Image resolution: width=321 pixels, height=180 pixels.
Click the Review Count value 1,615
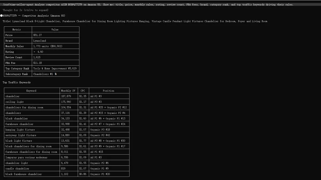click(x=37, y=57)
